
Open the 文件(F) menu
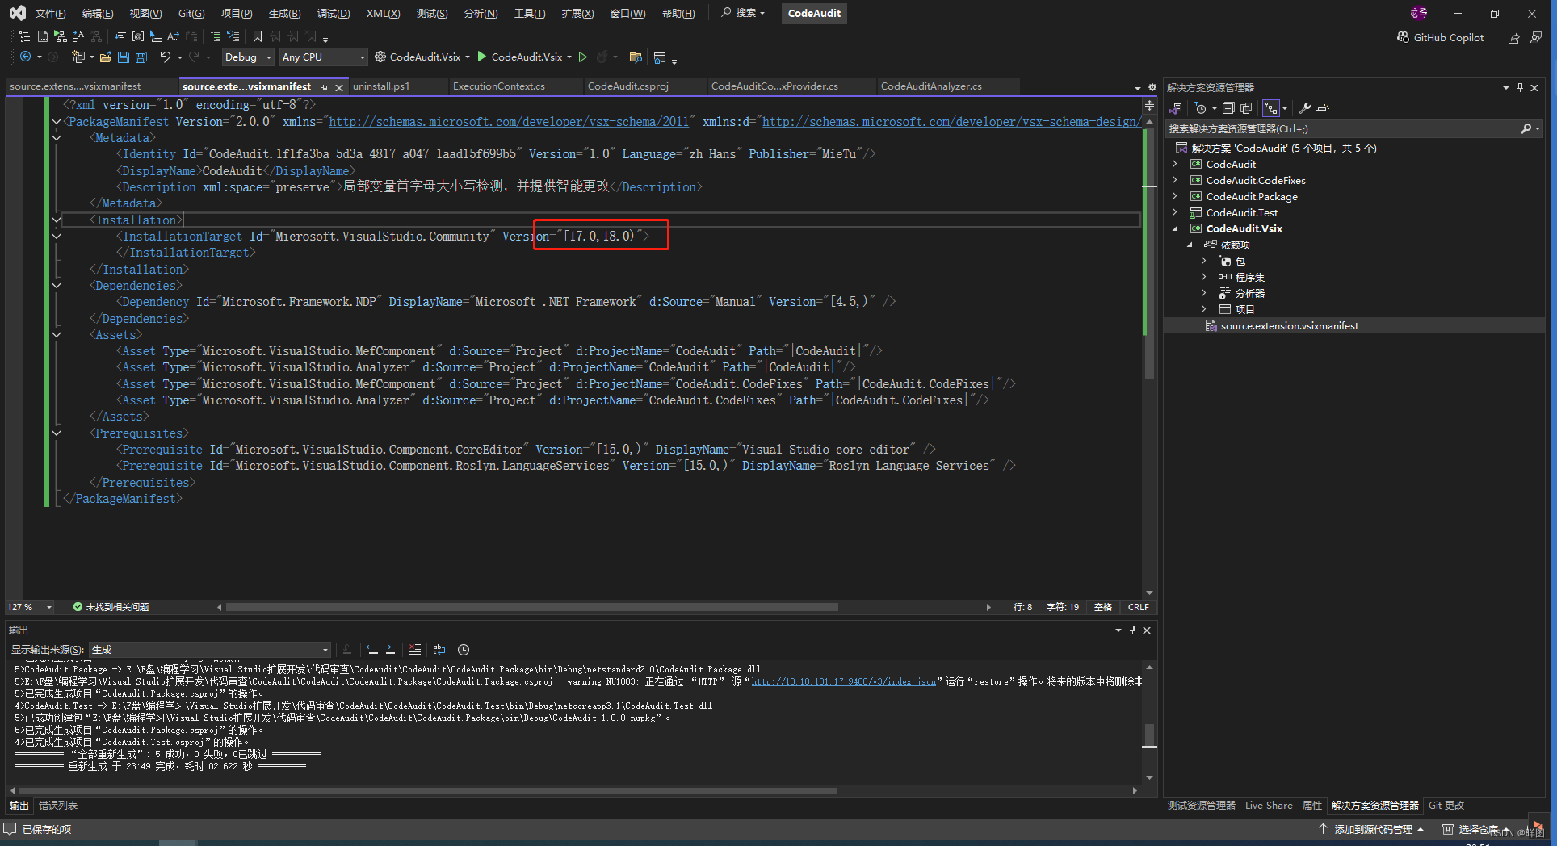click(50, 14)
